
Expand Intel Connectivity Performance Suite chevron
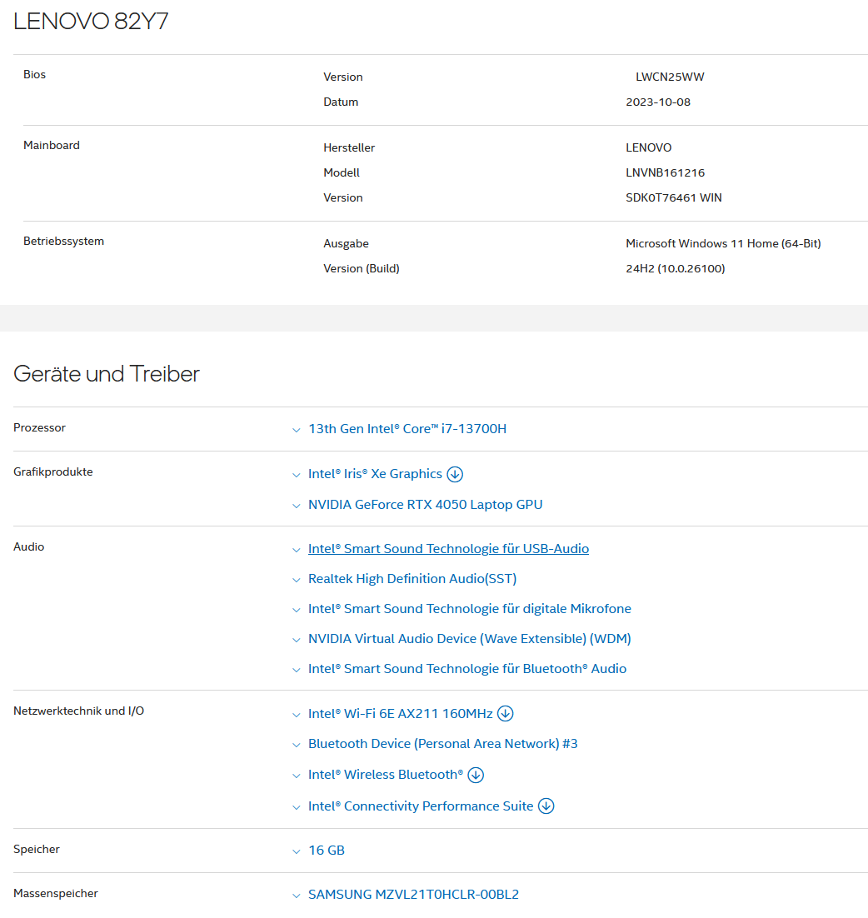(297, 808)
